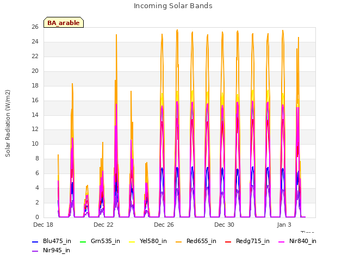Click the blue Blu475_in color swatch
Screen dimensions: 348x261
click(x=35, y=241)
